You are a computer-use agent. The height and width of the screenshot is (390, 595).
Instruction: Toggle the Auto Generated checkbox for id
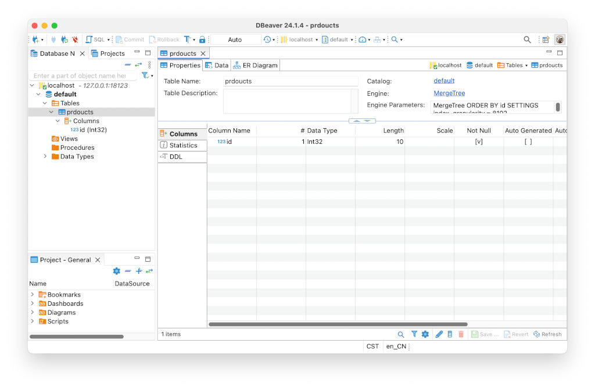click(528, 142)
